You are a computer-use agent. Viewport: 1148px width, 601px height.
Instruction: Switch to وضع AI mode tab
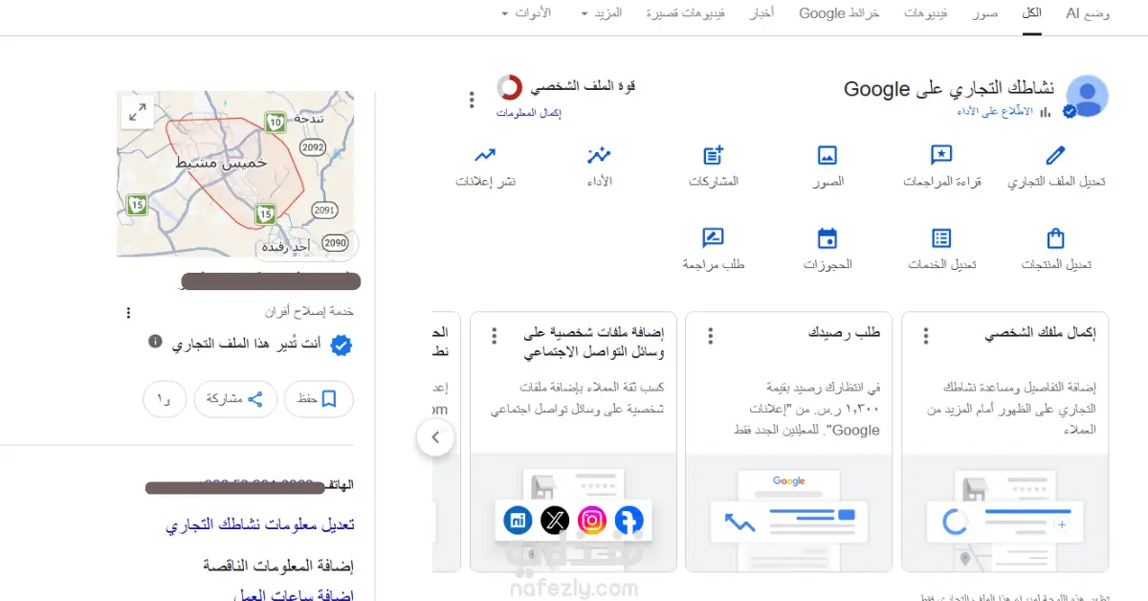tap(1089, 13)
